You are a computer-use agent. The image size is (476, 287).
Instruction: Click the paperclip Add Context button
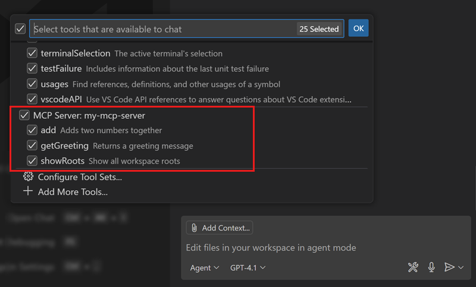pos(220,228)
